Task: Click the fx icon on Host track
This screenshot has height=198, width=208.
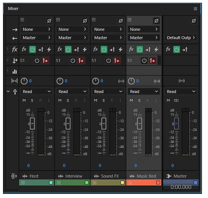Action: 24,49
